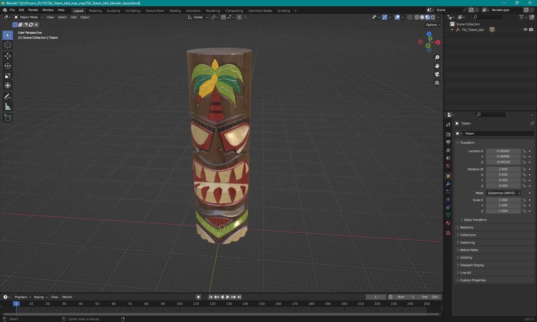Toggle the camera view icon
The height and width of the screenshot is (322, 537).
437,74
